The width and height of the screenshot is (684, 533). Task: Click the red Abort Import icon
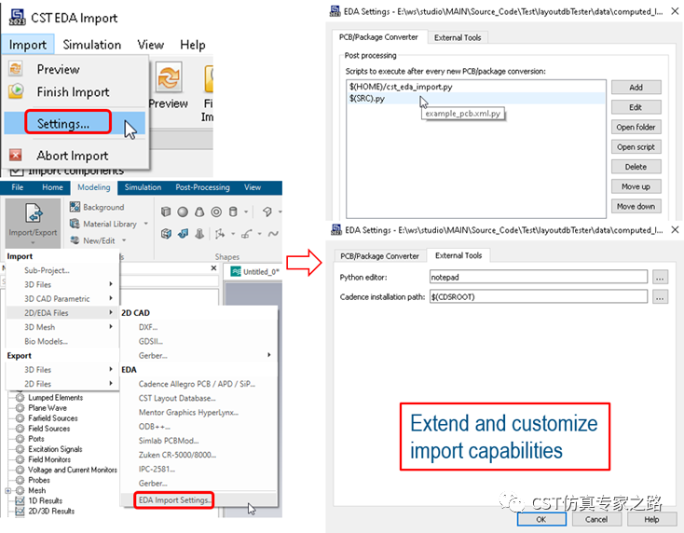click(15, 155)
